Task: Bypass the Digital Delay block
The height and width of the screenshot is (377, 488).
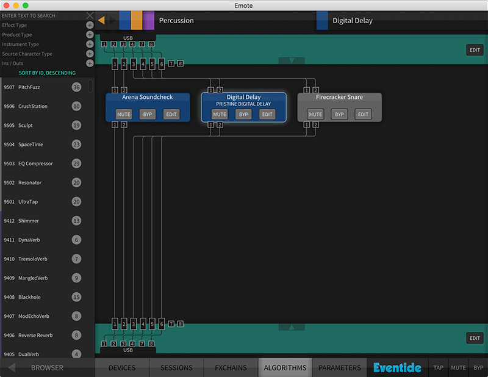Action: [x=243, y=114]
